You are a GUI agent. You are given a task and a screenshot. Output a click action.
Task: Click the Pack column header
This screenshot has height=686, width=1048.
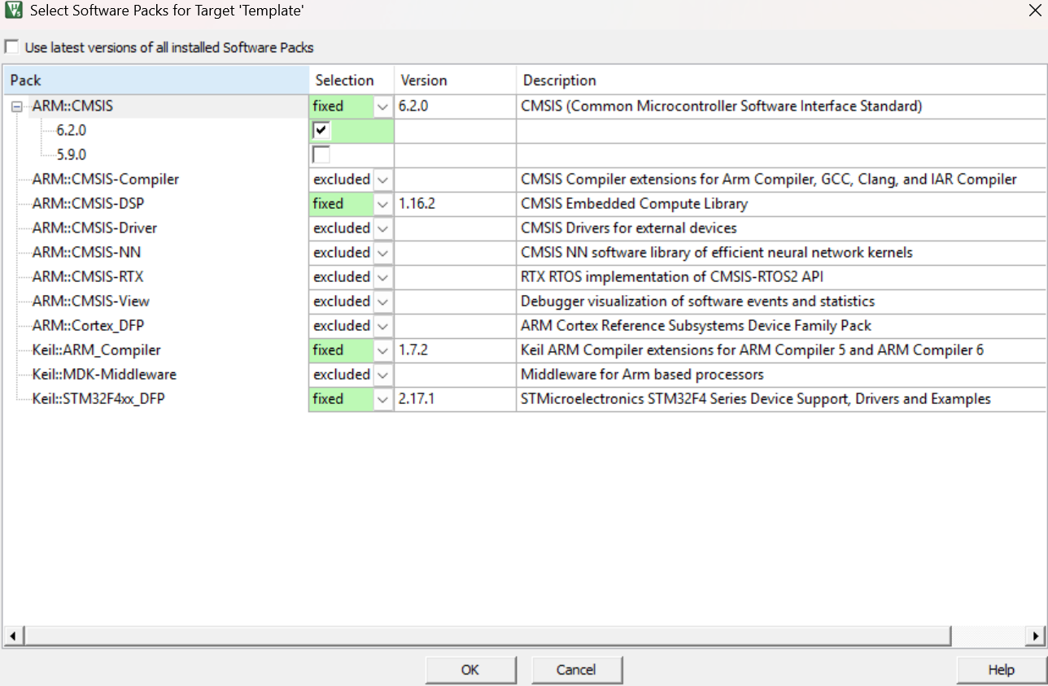[155, 80]
